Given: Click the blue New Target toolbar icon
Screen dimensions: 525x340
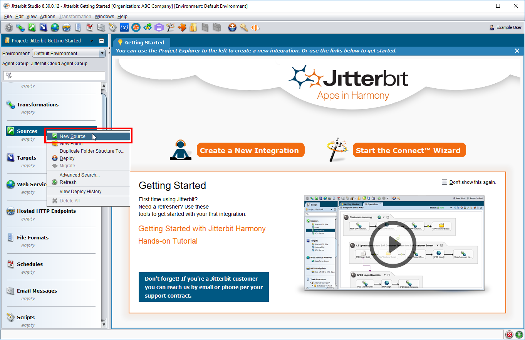Looking at the screenshot, I should pos(43,27).
